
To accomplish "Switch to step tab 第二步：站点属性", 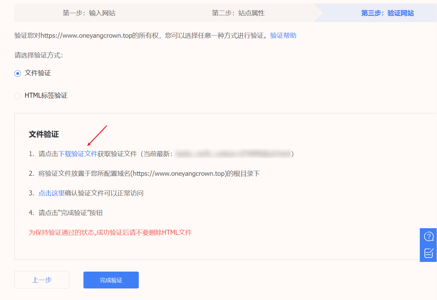I will click(x=238, y=13).
